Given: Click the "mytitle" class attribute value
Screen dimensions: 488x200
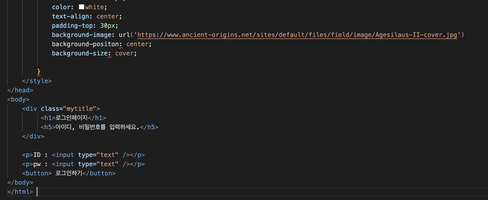Looking at the screenshot, I should tap(80, 109).
